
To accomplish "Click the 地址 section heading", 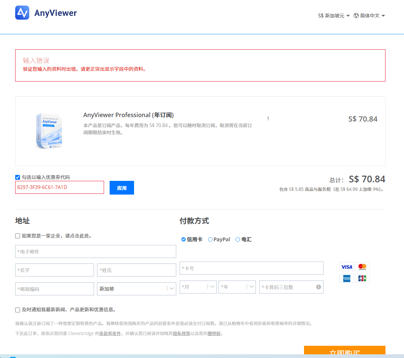I will [x=23, y=221].
